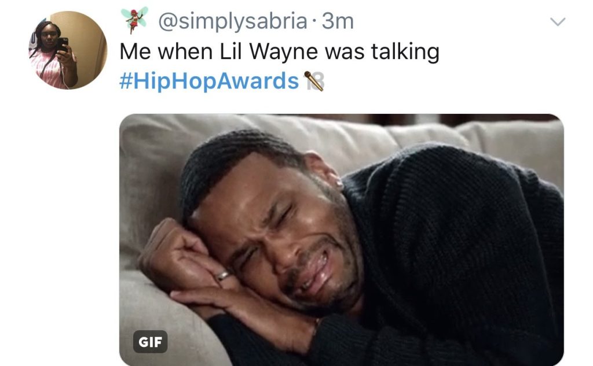This screenshot has height=366, width=593.
Task: Click the microphone hashtag emoji icon
Action: coord(314,81)
